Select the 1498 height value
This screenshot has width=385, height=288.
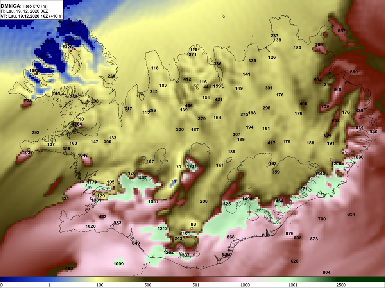247,199
